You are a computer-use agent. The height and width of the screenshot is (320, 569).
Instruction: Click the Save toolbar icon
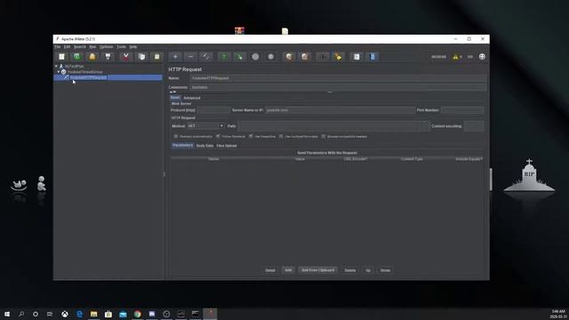[x=108, y=57]
